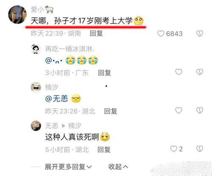212x176 pixels.
Task: Tap broken heart on 楠汐's reply
Action: (x=200, y=110)
